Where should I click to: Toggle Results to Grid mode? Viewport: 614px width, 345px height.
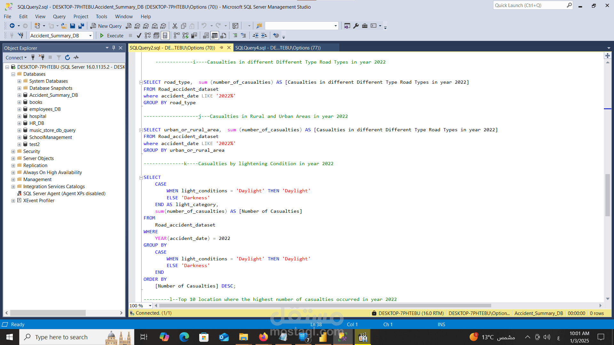(215, 35)
